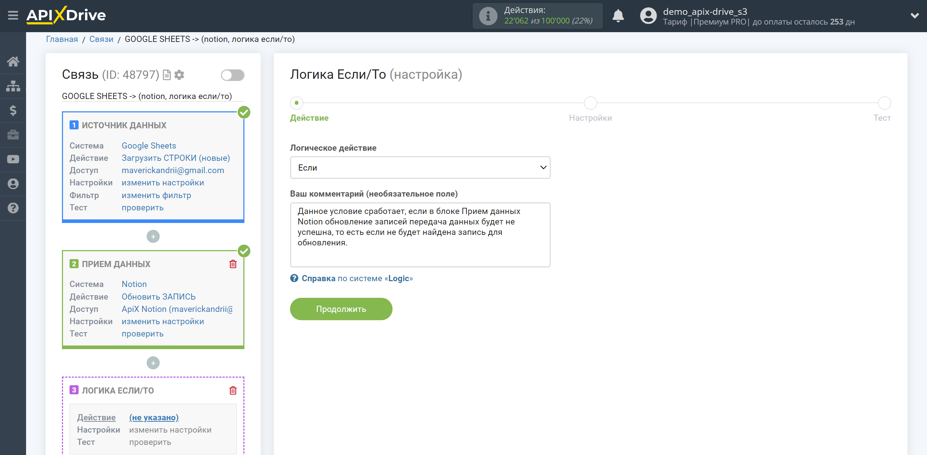Click ApiX Notion access link

(177, 309)
